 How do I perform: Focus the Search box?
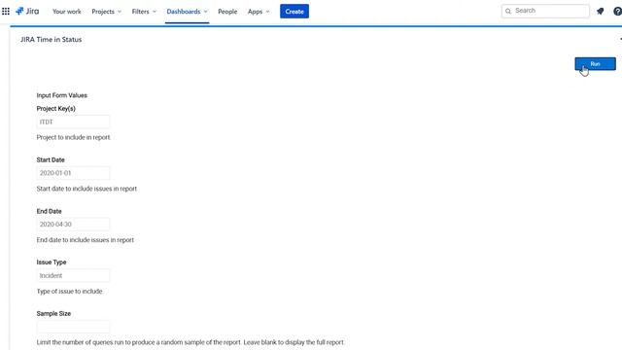click(x=545, y=11)
